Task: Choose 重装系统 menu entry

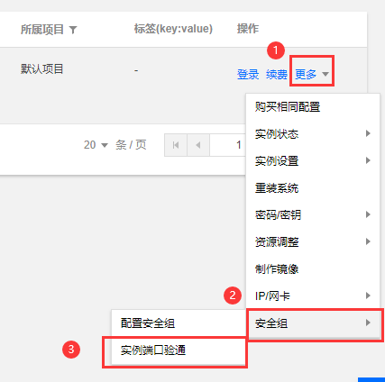Action: pos(313,188)
